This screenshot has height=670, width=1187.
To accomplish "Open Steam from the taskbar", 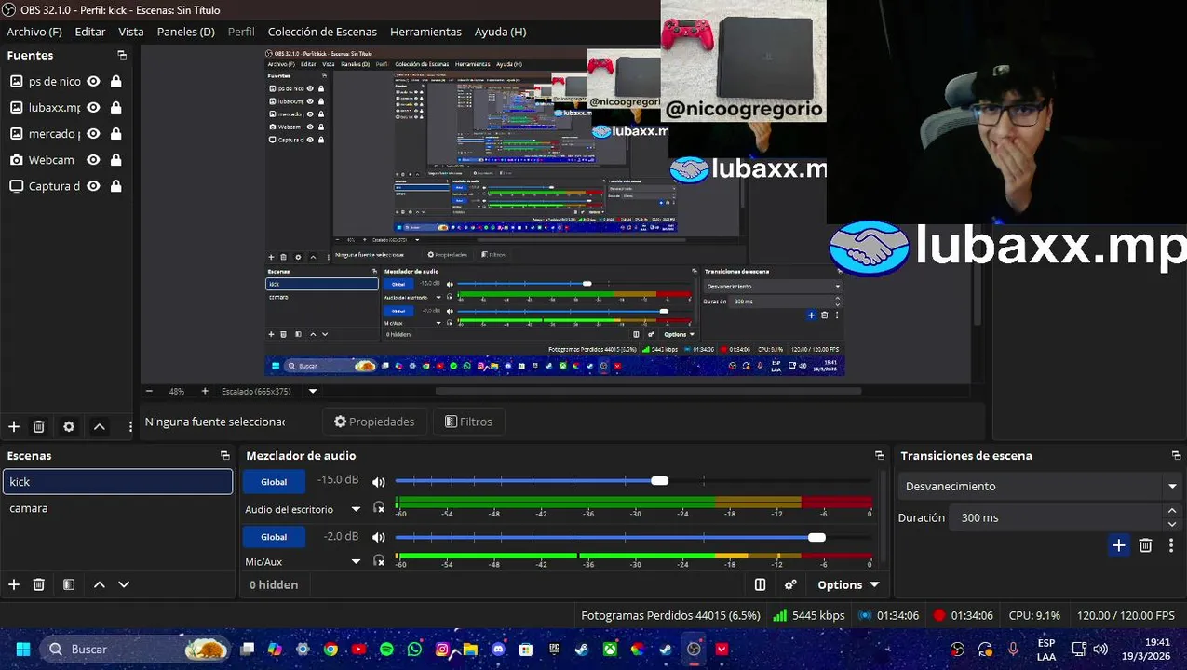I will pyautogui.click(x=582, y=650).
